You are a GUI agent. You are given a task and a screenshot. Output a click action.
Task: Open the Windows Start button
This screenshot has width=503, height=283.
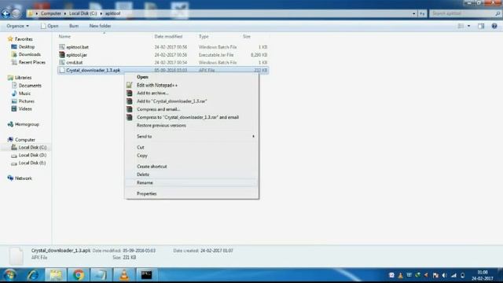click(x=9, y=275)
